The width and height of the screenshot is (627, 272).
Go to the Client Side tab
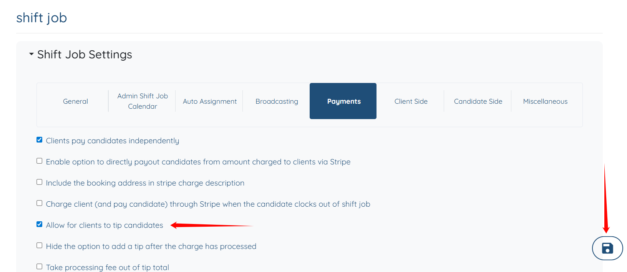(411, 101)
